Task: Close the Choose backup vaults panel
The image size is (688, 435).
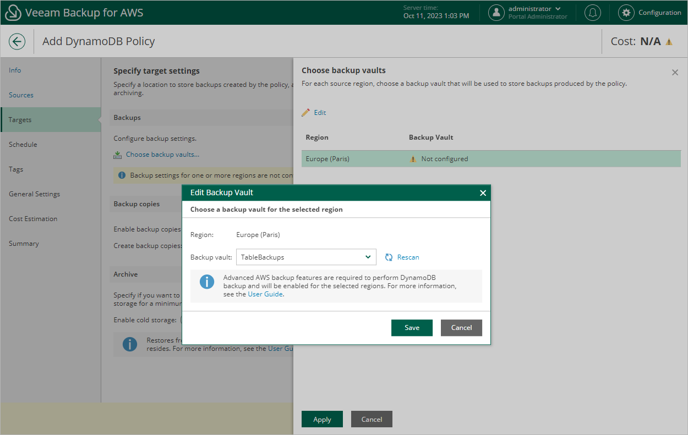Action: point(675,72)
